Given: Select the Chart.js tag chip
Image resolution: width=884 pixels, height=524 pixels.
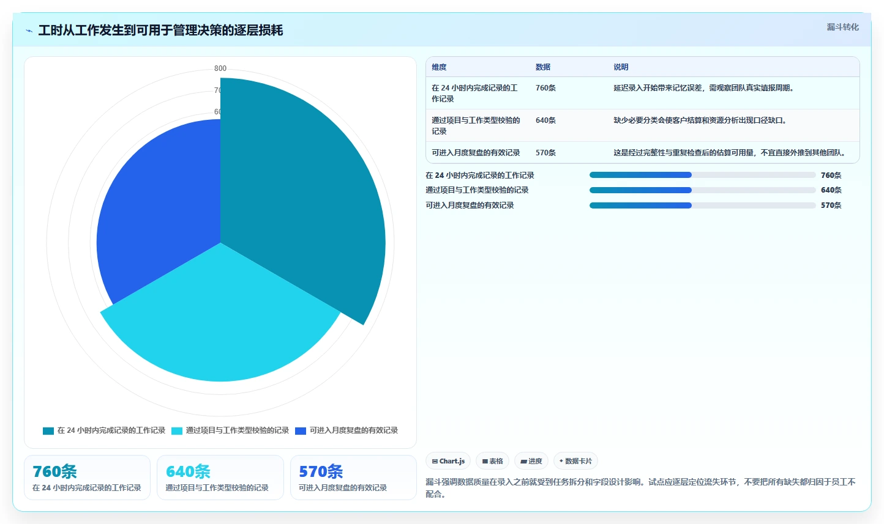Looking at the screenshot, I should pyautogui.click(x=448, y=461).
